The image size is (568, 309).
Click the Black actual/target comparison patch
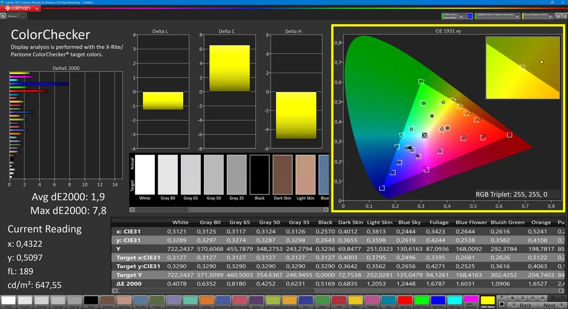coord(259,174)
